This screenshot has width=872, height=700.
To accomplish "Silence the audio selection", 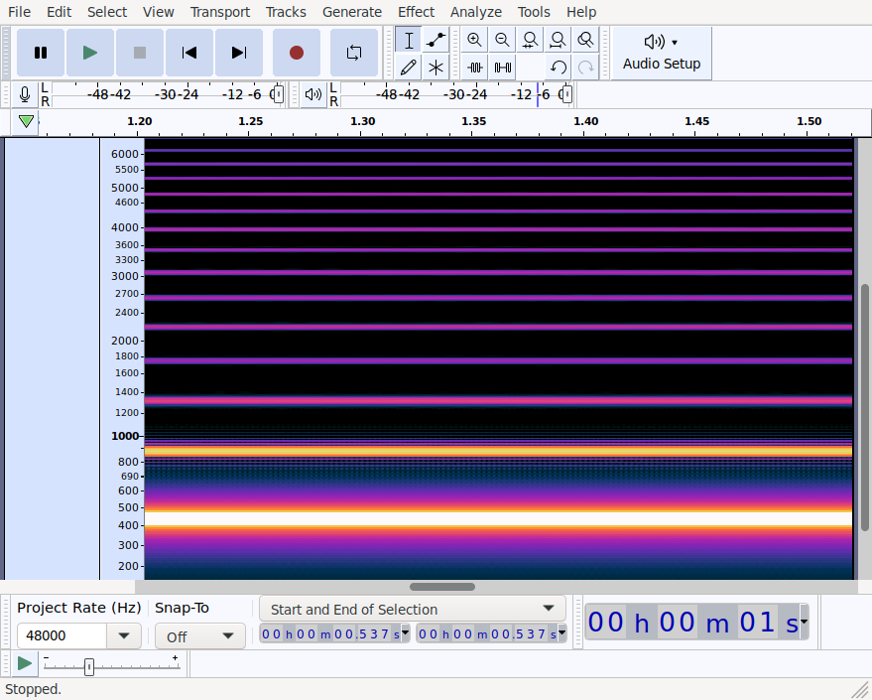I will tap(502, 68).
